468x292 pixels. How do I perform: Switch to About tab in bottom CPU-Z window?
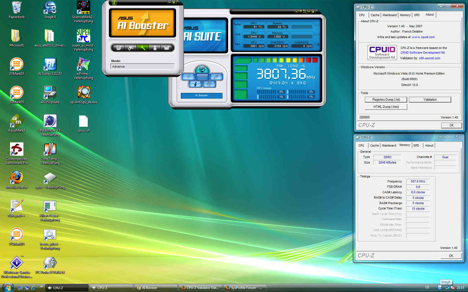429,145
